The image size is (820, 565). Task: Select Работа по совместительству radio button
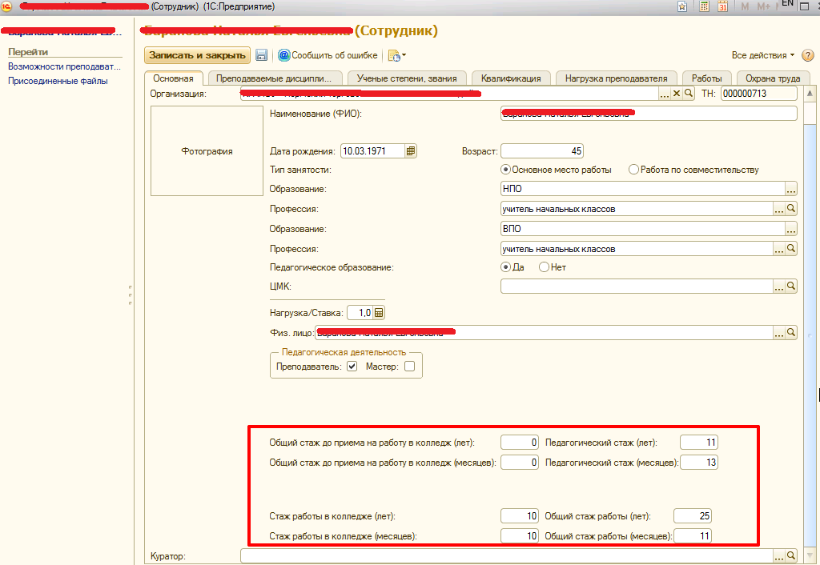coord(634,170)
